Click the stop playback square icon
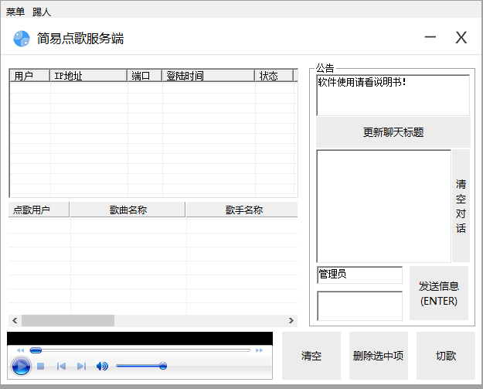This screenshot has width=483, height=389. coord(41,366)
